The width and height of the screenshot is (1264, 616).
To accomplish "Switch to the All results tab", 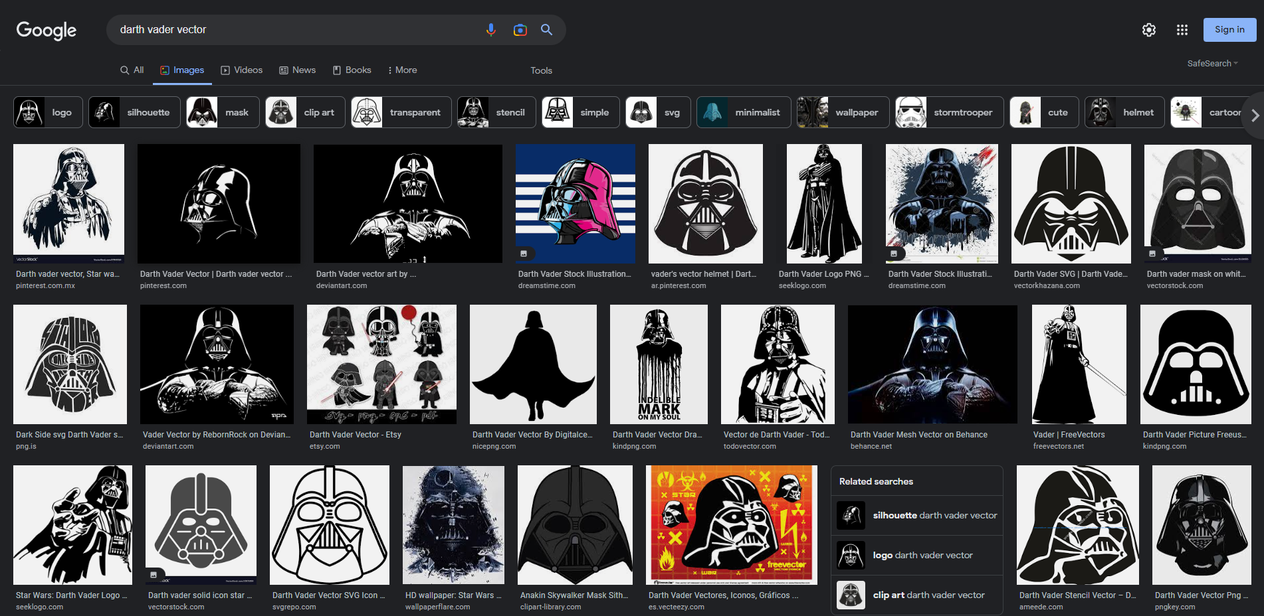I will tap(132, 70).
